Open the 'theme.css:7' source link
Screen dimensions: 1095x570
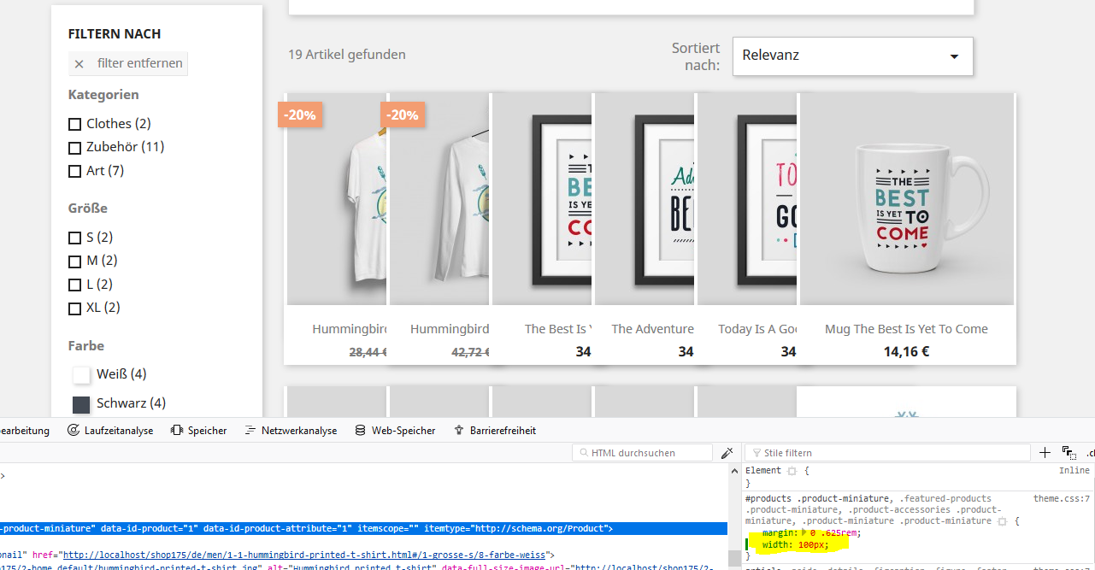(x=1061, y=498)
